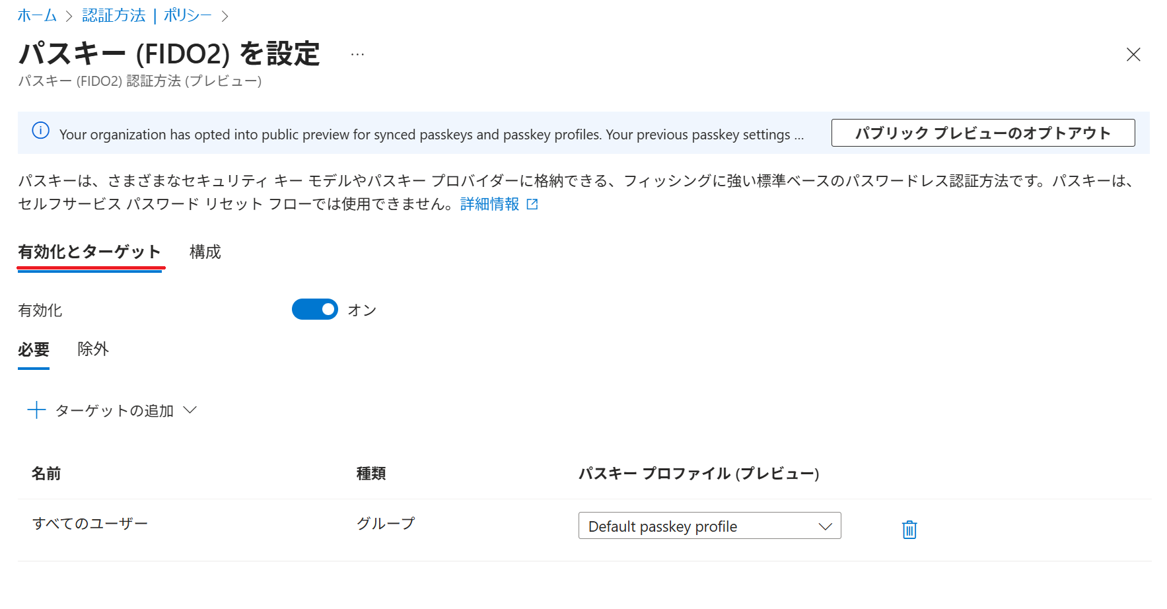The height and width of the screenshot is (609, 1167).
Task: Click the info icon in preview banner
Action: point(41,131)
